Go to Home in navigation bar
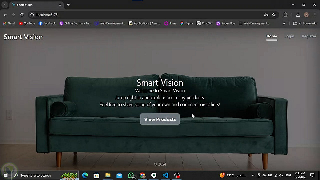The image size is (320, 180). tap(272, 36)
